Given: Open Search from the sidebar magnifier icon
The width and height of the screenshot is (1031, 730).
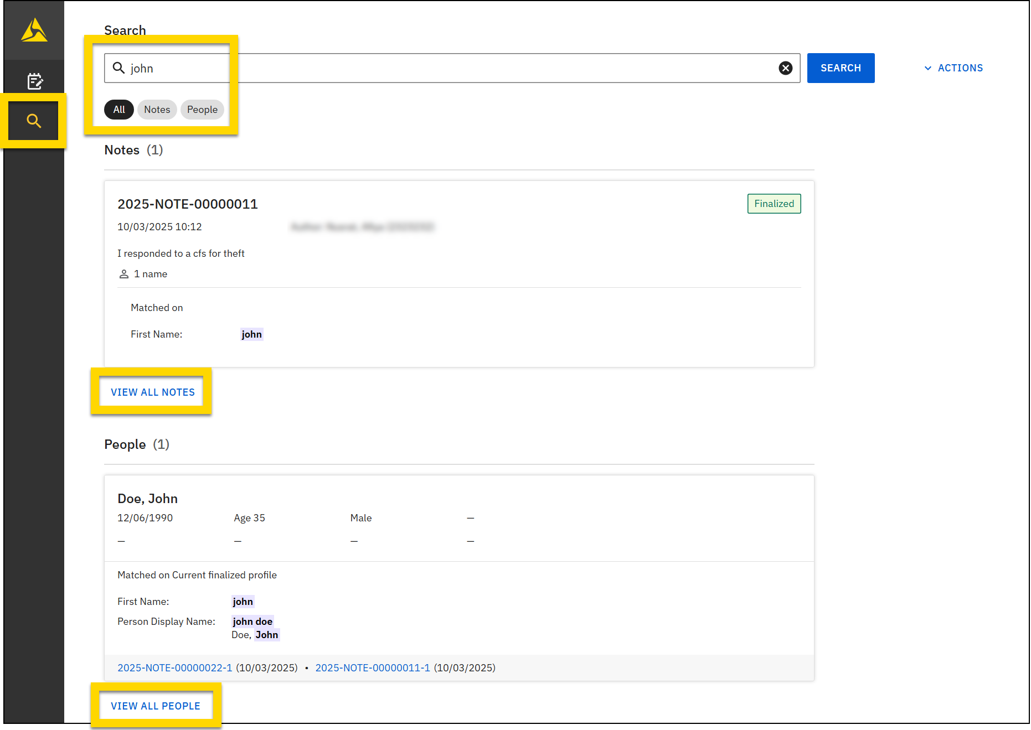Looking at the screenshot, I should (34, 121).
